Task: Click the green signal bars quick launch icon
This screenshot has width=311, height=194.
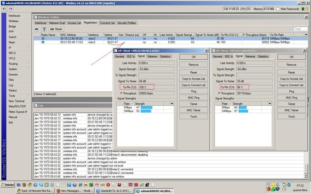Action: 142,185
